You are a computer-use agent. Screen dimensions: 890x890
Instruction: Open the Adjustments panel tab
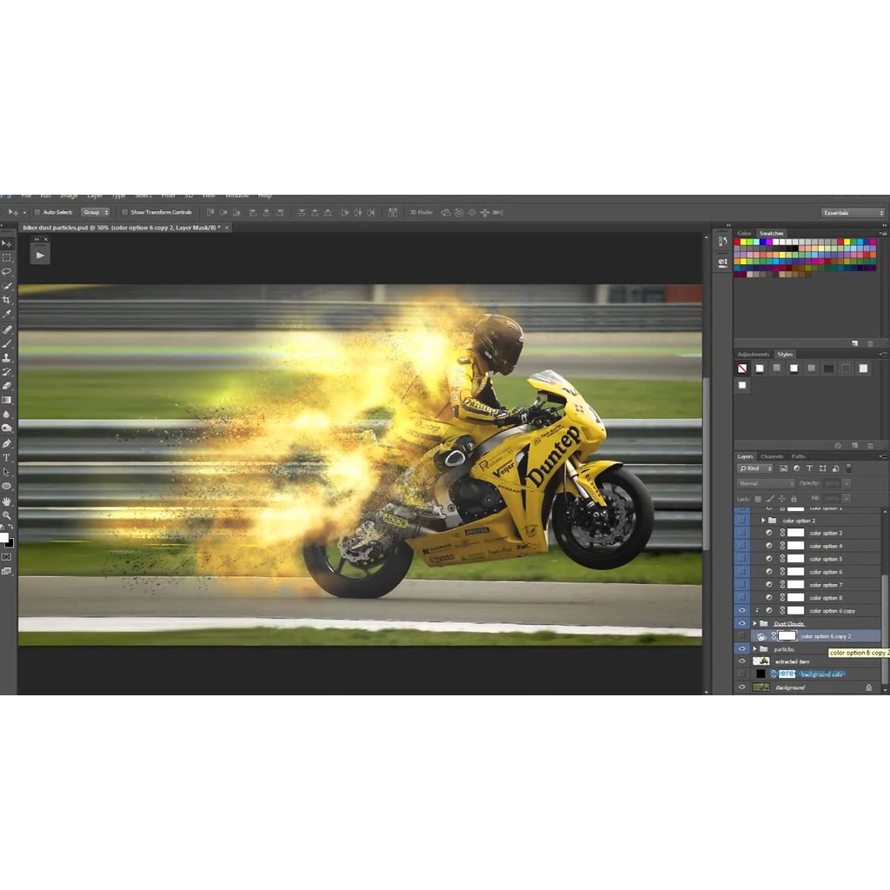click(753, 355)
